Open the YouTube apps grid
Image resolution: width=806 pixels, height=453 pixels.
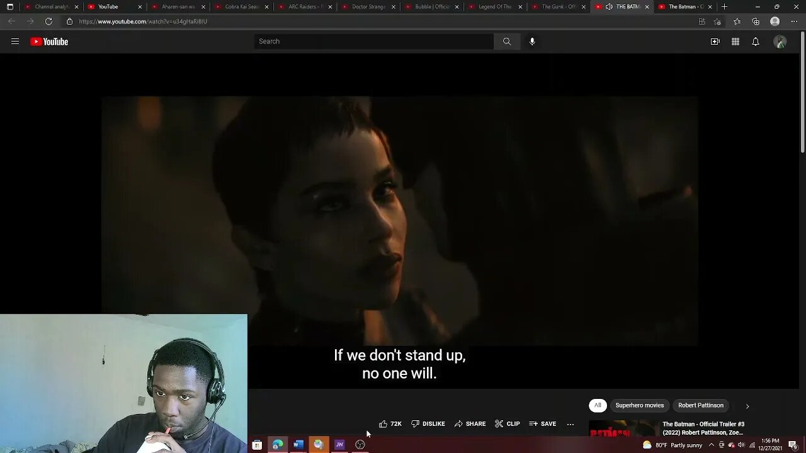coord(735,42)
